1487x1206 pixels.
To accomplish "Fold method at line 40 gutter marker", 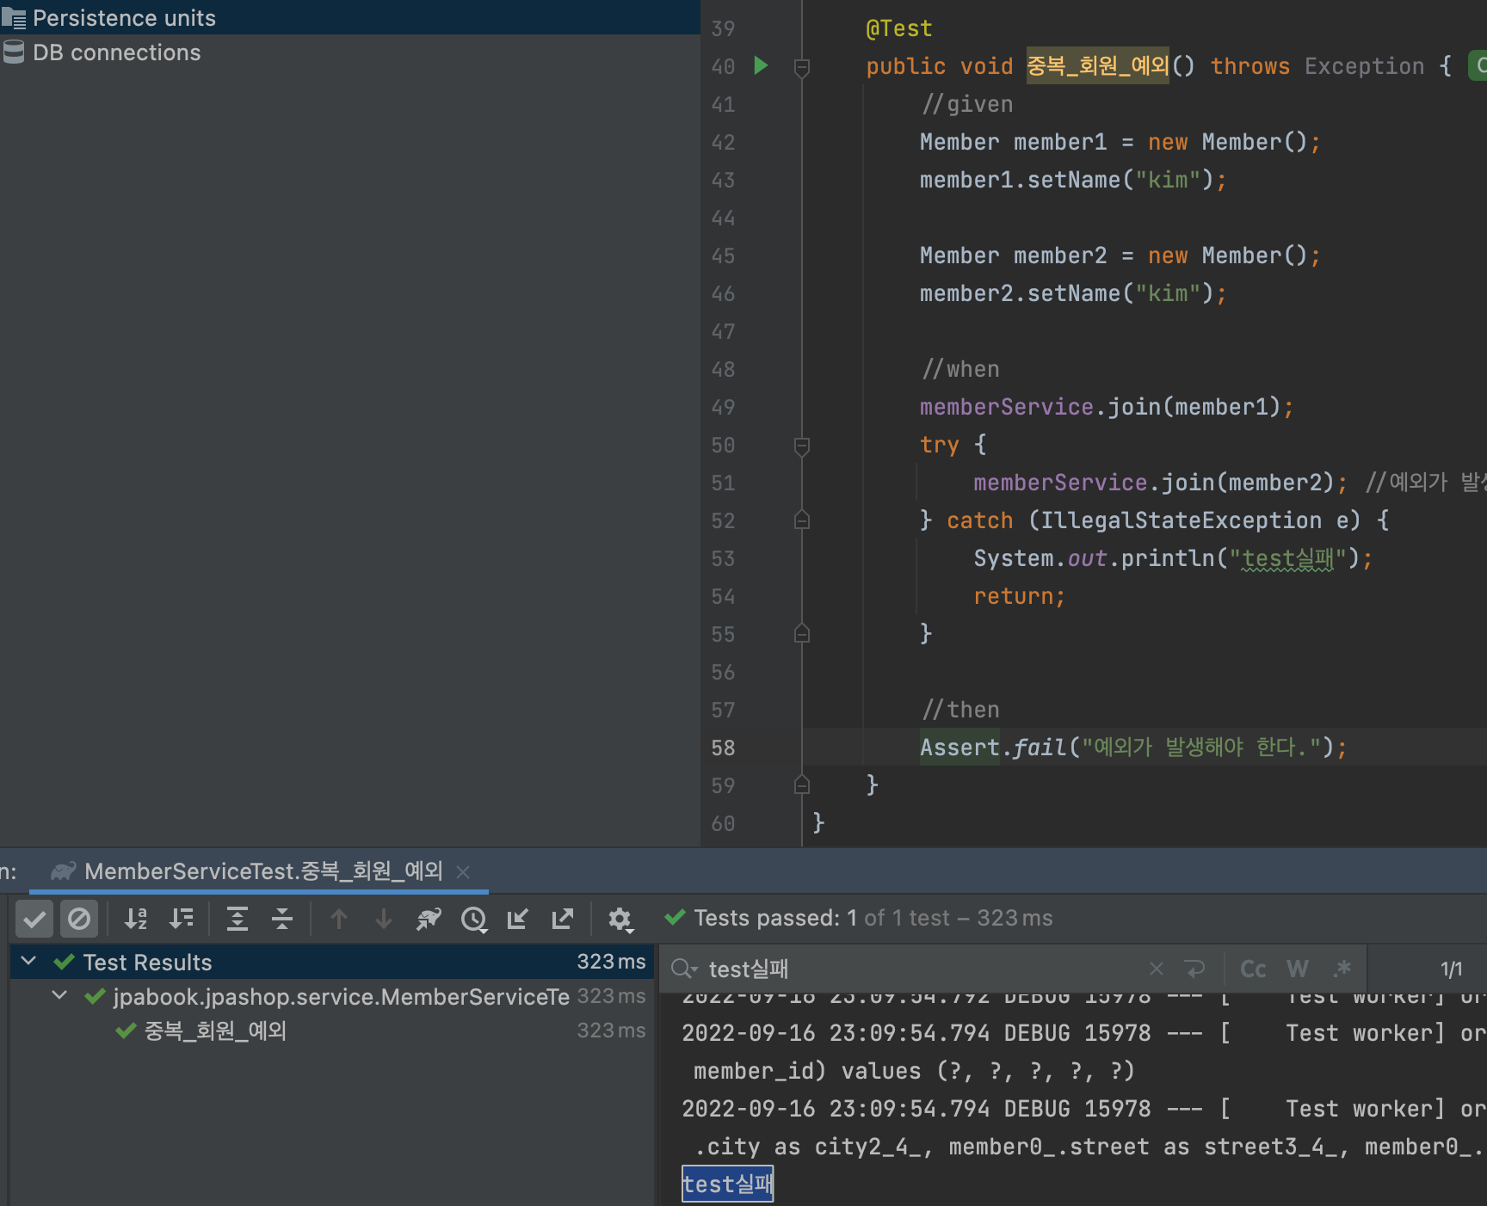I will pyautogui.click(x=802, y=67).
